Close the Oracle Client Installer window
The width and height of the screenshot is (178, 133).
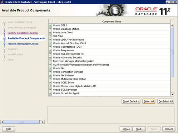tap(175, 2)
